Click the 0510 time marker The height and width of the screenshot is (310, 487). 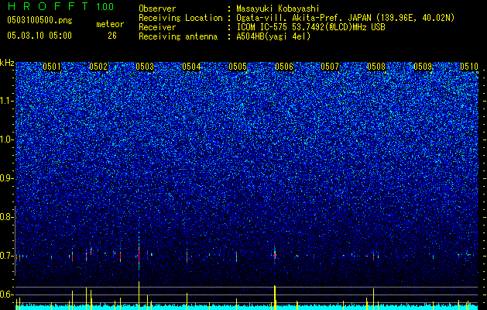[x=469, y=67]
